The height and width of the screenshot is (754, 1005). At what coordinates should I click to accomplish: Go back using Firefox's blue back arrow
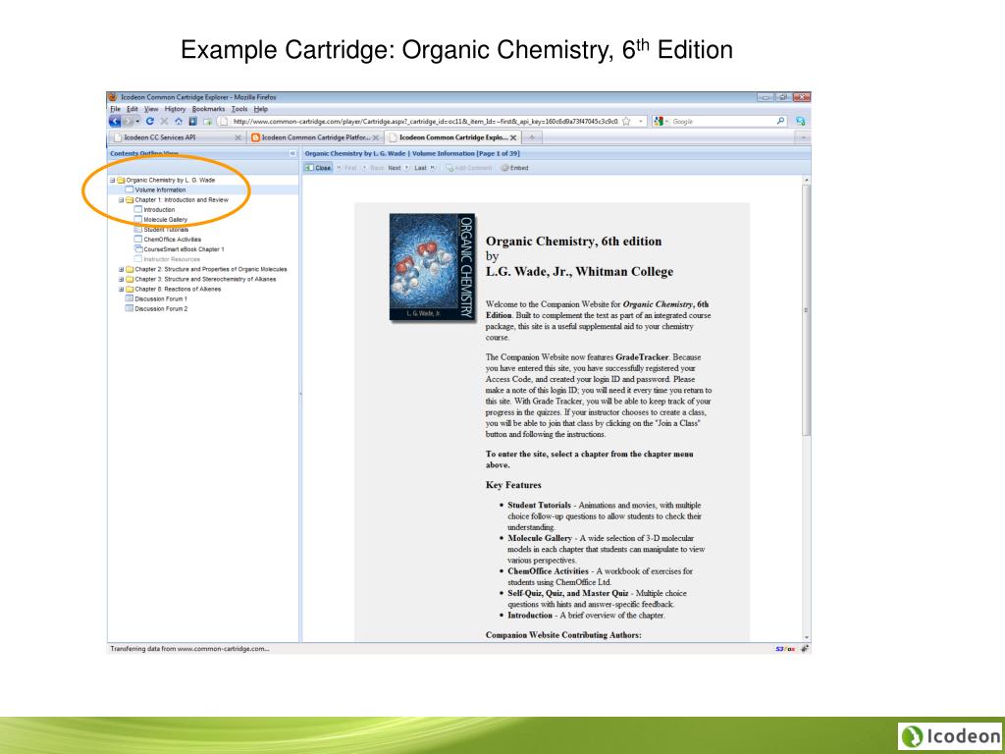point(115,121)
